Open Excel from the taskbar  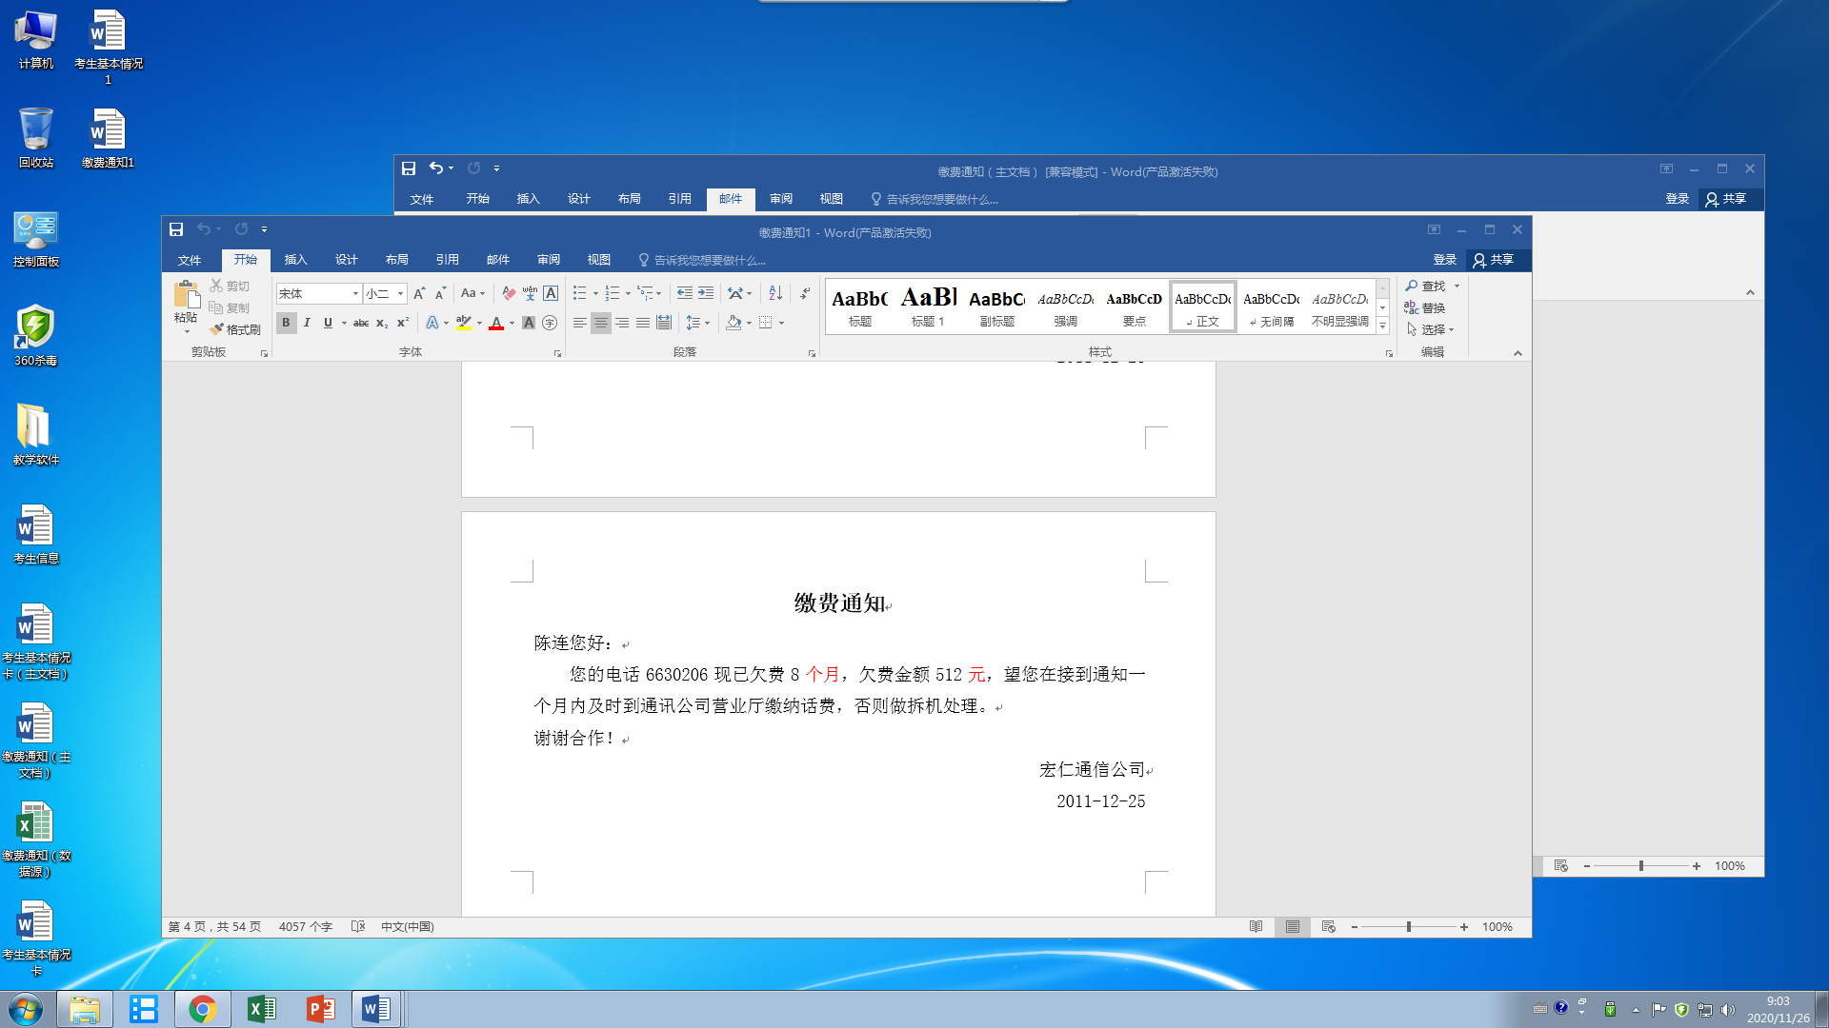[x=261, y=1009]
